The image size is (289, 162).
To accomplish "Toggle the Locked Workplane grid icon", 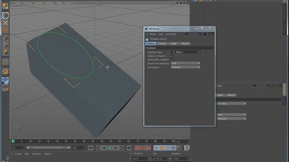I will [5, 81].
